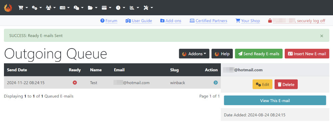The height and width of the screenshot is (124, 333).
Task: Click the Date Added text
Action: [255, 115]
